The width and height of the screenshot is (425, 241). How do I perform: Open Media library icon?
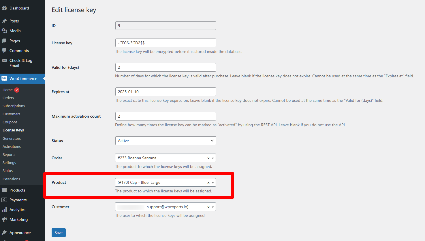4,31
